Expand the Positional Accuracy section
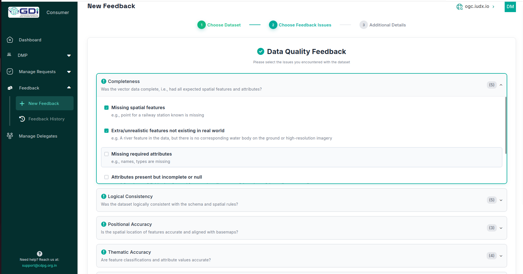The image size is (523, 274). (501, 228)
